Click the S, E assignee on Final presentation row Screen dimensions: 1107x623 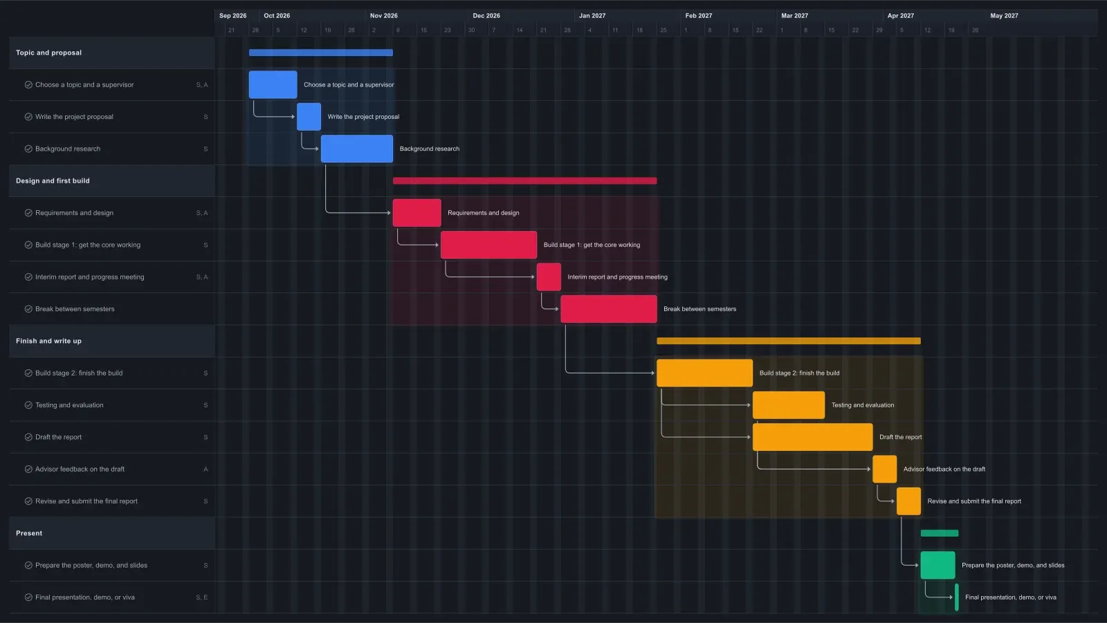tap(202, 597)
